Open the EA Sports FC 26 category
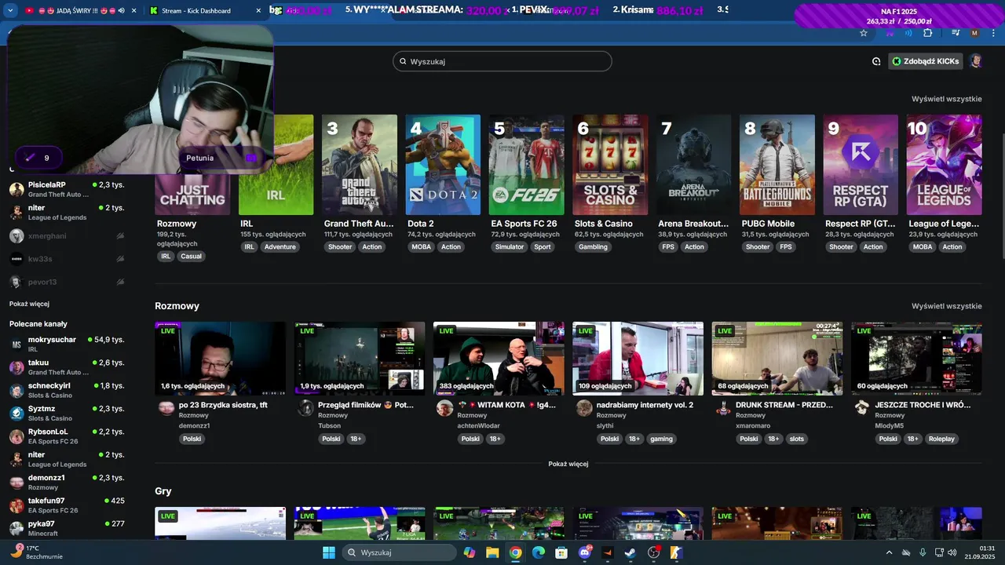 coord(526,165)
